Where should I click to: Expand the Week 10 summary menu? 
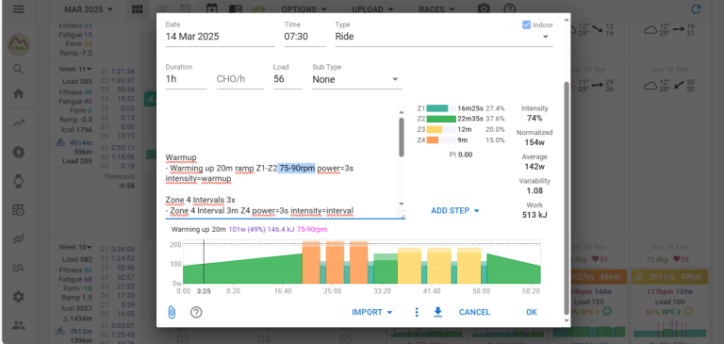pos(74,247)
